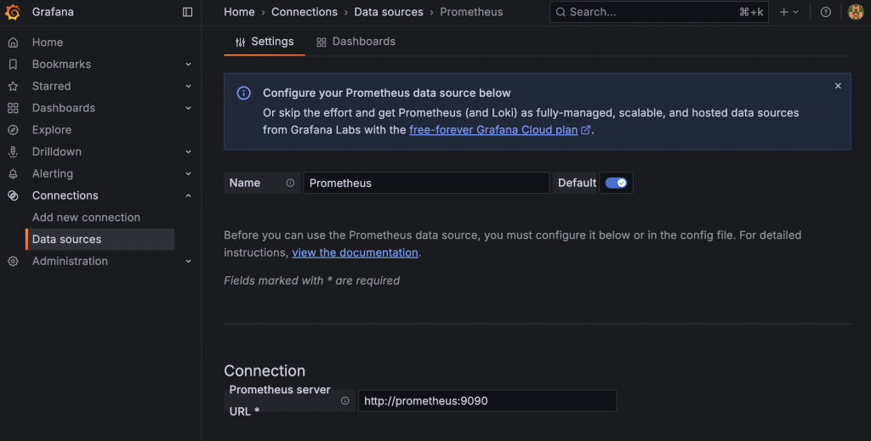871x441 pixels.
Task: Collapse the Connections section chevron
Action: coord(188,196)
